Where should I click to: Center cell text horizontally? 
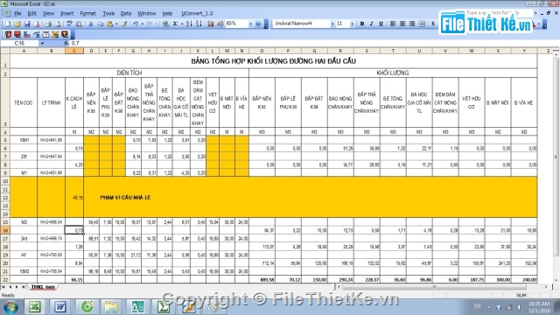(402, 24)
